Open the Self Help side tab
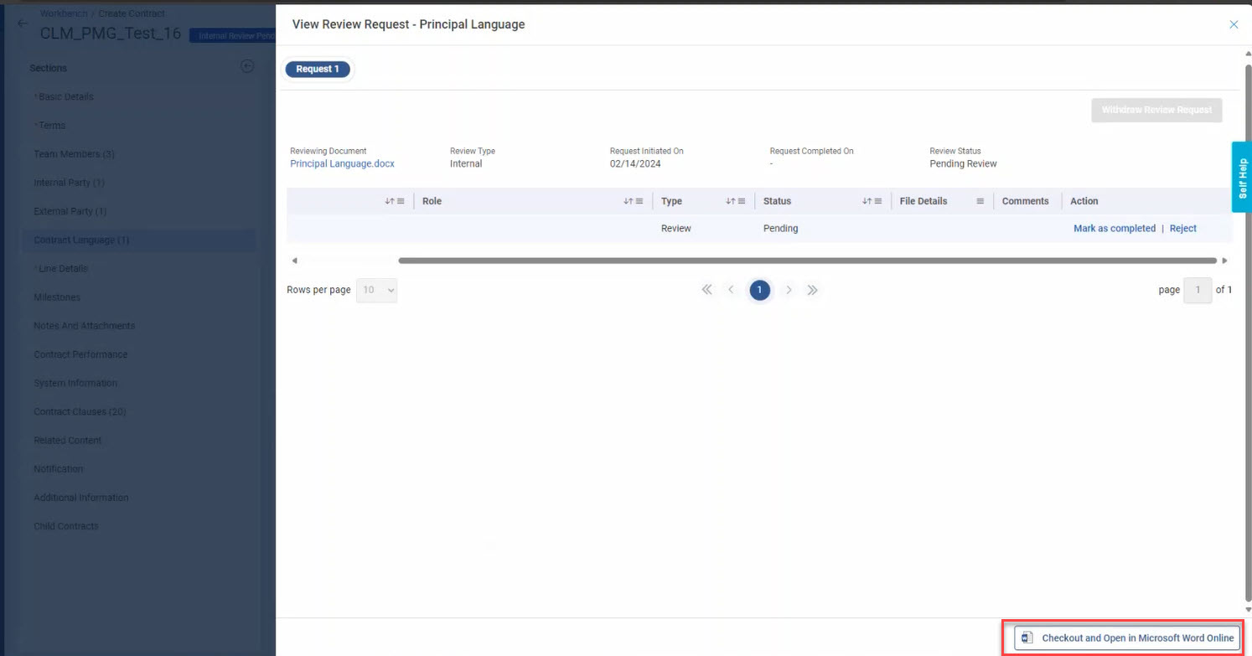Screen dimensions: 1252x656 pos(1242,177)
